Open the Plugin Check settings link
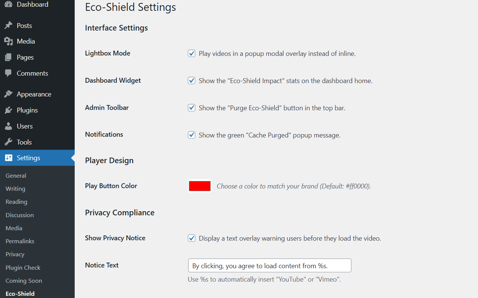 23,267
